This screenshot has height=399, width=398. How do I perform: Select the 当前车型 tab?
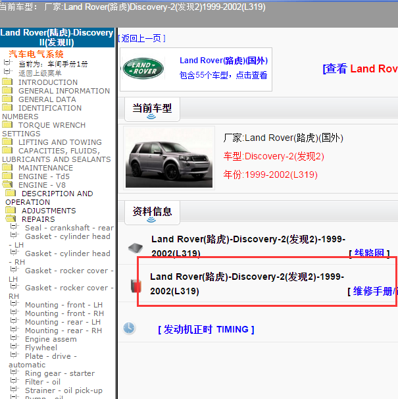coord(152,109)
